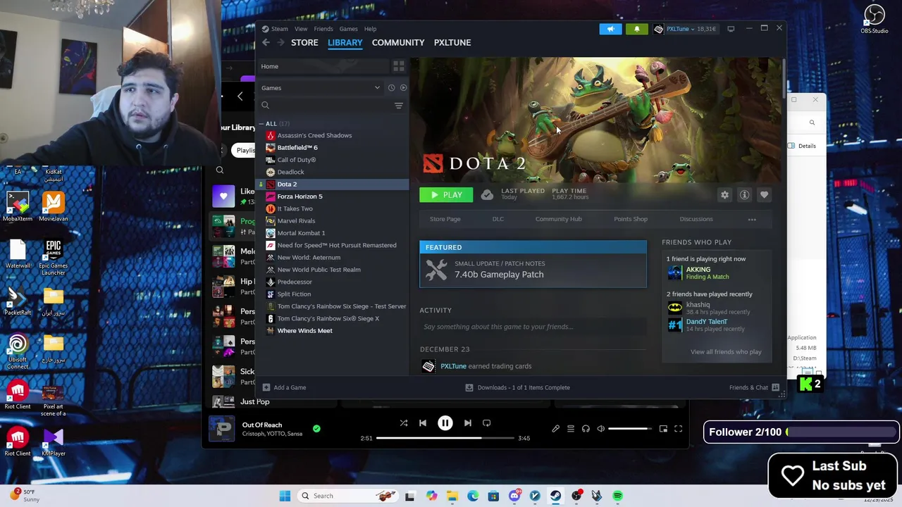Open Spotify from the taskbar

pos(617,496)
